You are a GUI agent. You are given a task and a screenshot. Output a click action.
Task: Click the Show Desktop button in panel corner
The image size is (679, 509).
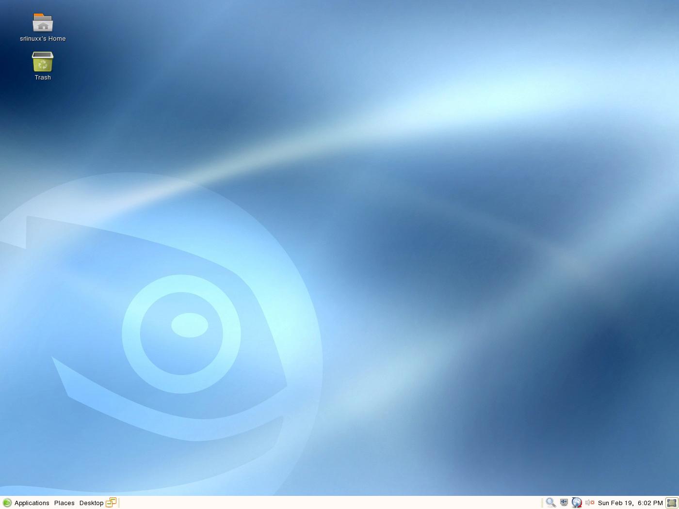(x=672, y=503)
